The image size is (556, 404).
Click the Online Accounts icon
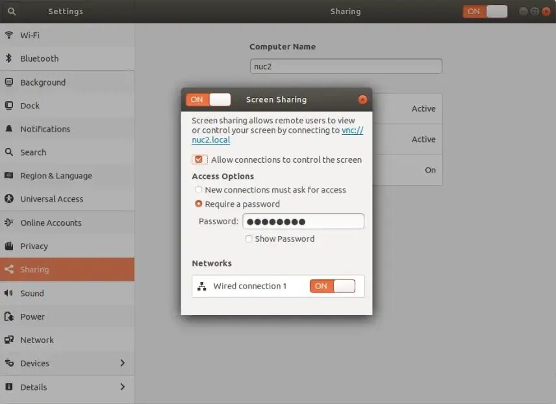[x=9, y=222]
